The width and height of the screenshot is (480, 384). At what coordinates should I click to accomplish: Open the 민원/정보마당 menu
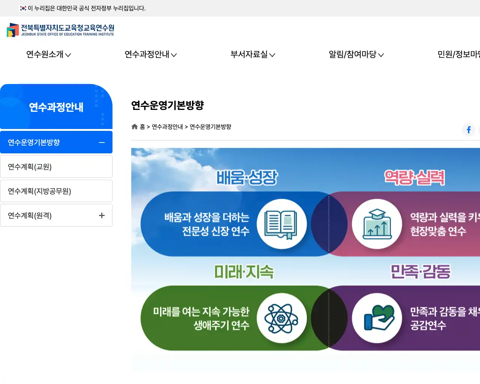tap(458, 54)
